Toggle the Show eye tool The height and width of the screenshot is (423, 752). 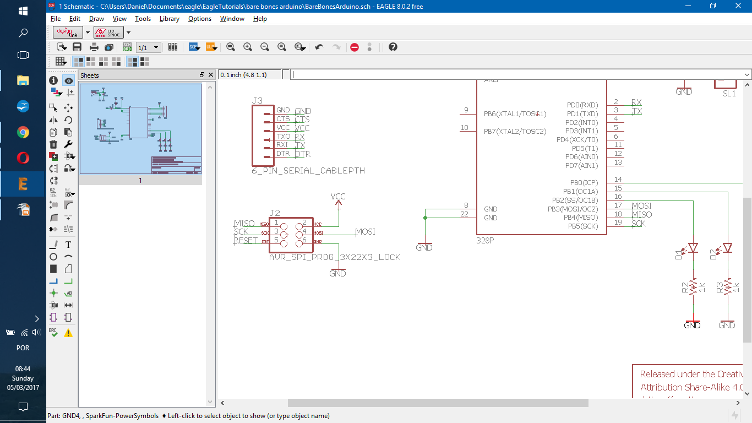[68, 80]
